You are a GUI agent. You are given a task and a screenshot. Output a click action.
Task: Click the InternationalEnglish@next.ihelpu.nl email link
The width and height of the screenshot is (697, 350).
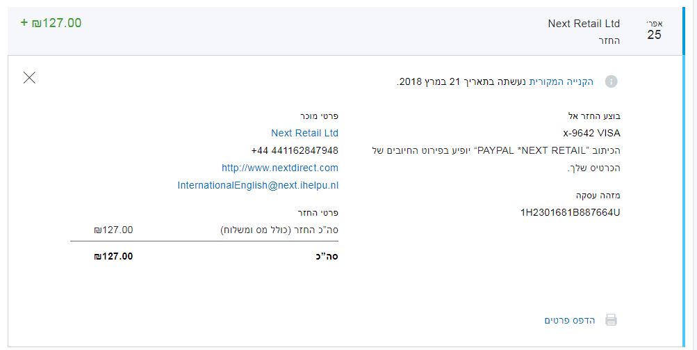click(258, 185)
